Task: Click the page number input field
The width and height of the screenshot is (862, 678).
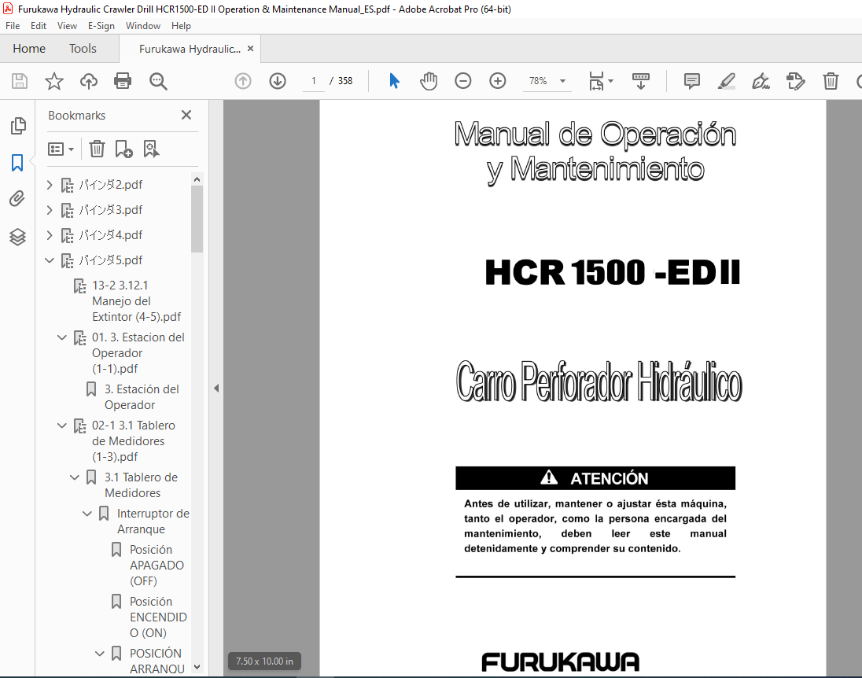Action: pyautogui.click(x=314, y=81)
